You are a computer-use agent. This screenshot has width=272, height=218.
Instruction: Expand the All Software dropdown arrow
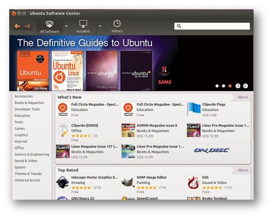66,26
